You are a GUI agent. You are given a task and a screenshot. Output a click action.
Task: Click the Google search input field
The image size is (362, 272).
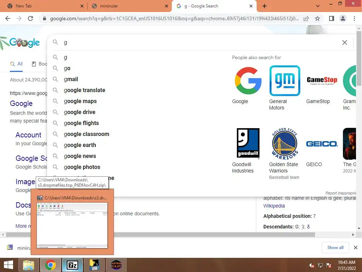tap(201, 42)
